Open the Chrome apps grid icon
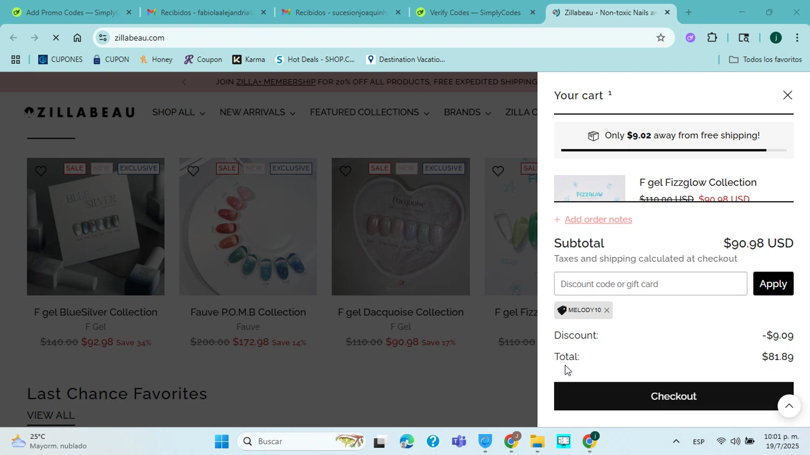This screenshot has height=455, width=810. coord(16,59)
